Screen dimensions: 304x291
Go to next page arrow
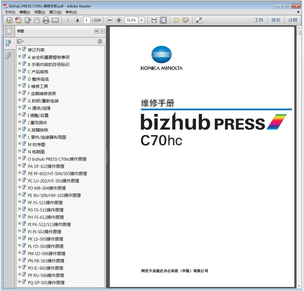coord(77,20)
